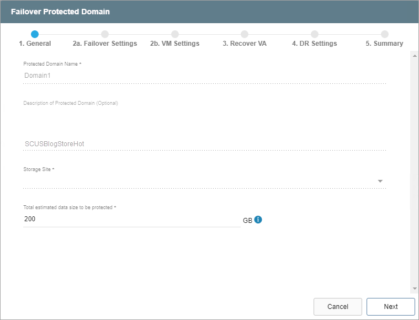The height and width of the screenshot is (320, 419).
Task: Click the SCUSBlogStoreHot text field
Action: coord(204,144)
